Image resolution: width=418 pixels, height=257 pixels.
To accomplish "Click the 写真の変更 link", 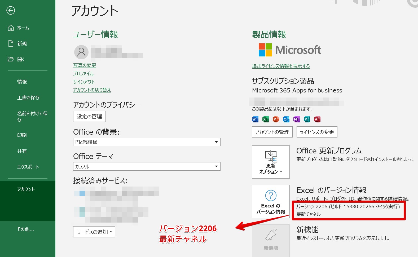I will (x=85, y=65).
